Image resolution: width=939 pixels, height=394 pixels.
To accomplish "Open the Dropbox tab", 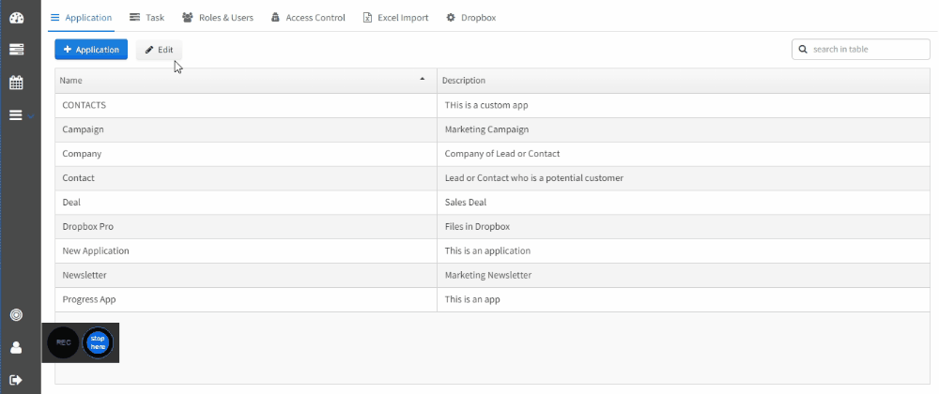I will pos(471,17).
